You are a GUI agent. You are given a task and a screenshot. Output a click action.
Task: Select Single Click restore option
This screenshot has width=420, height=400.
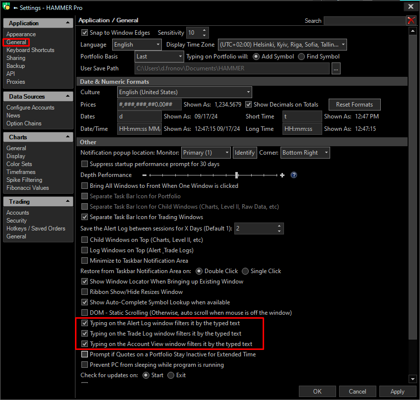pos(245,271)
